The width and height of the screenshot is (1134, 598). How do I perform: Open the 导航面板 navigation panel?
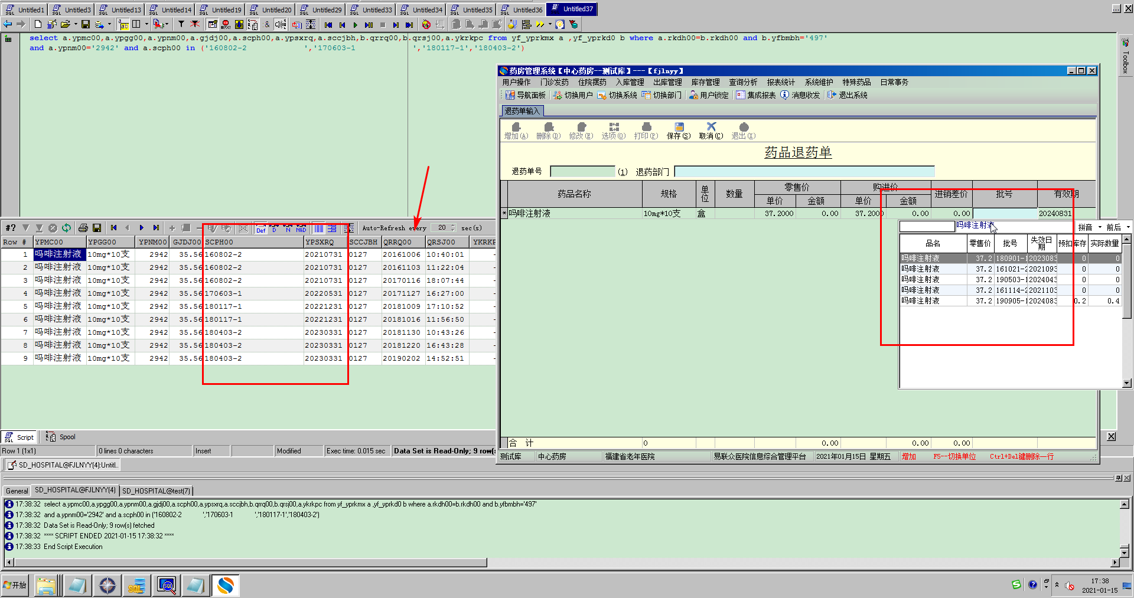tap(526, 95)
